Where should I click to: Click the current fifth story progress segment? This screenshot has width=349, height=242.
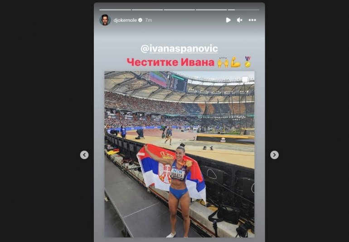tap(243, 10)
